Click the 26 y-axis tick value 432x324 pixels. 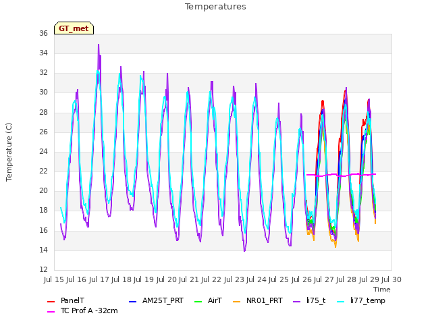pyautogui.click(x=43, y=132)
